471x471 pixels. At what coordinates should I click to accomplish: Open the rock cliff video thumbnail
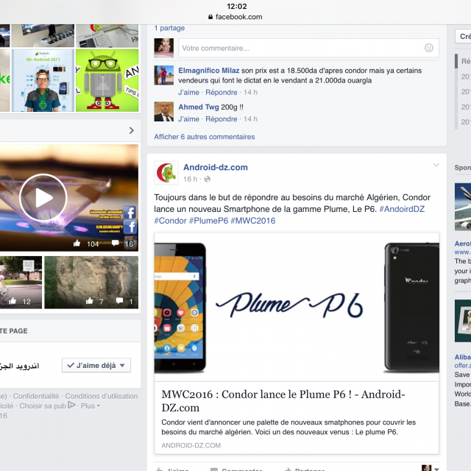coord(91,283)
